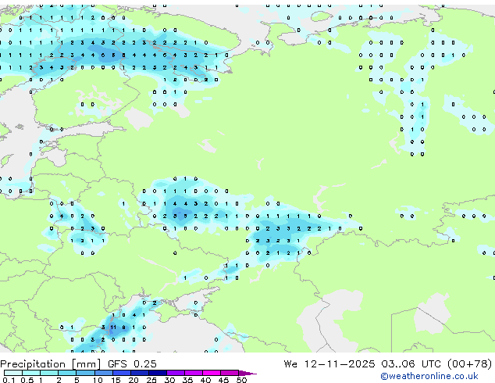The height and width of the screenshot is (383, 495).
Task: Click legend swatch between 40 and 45
Action: [212, 373]
